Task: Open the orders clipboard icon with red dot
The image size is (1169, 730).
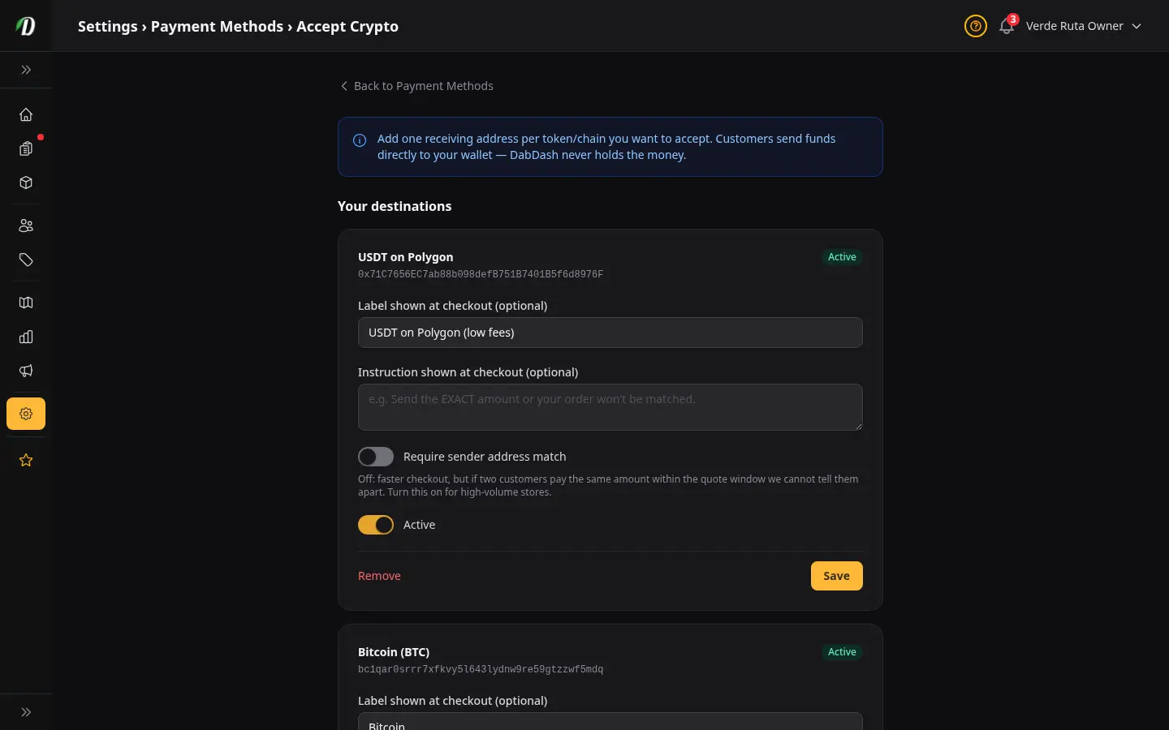Action: [26, 148]
